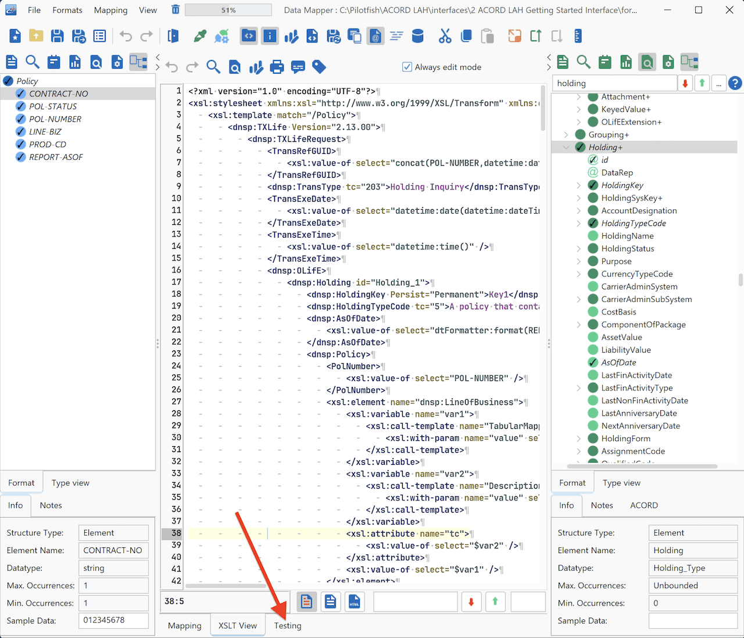This screenshot has width=744, height=638.
Task: Collapse the Holding+ node
Action: (566, 148)
